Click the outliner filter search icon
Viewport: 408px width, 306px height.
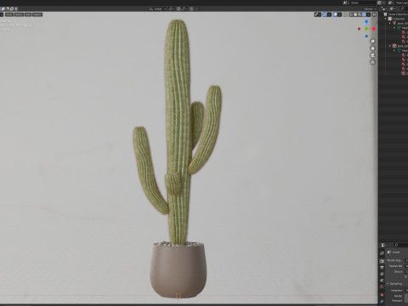(x=403, y=8)
